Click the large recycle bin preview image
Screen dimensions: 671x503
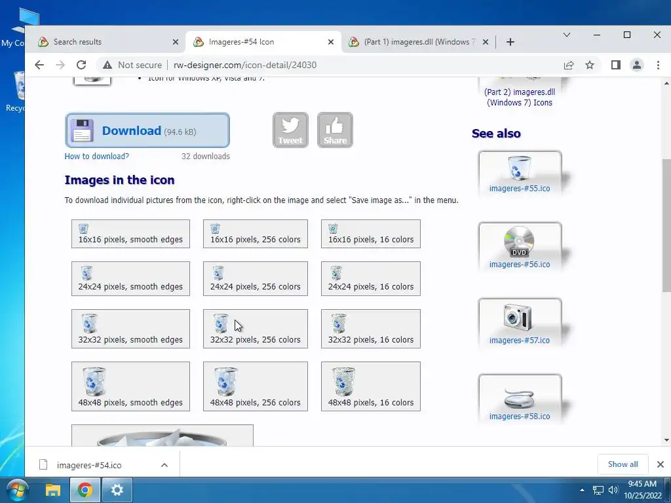pos(163,436)
